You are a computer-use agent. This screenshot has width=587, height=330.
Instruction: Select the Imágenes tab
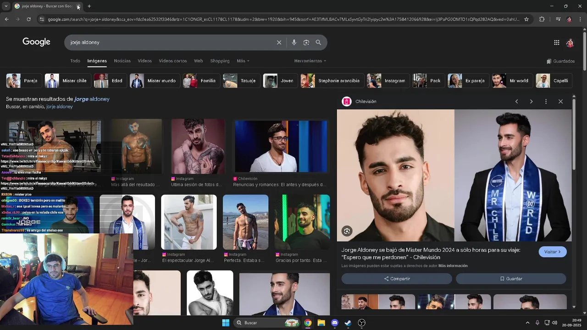pos(97,61)
